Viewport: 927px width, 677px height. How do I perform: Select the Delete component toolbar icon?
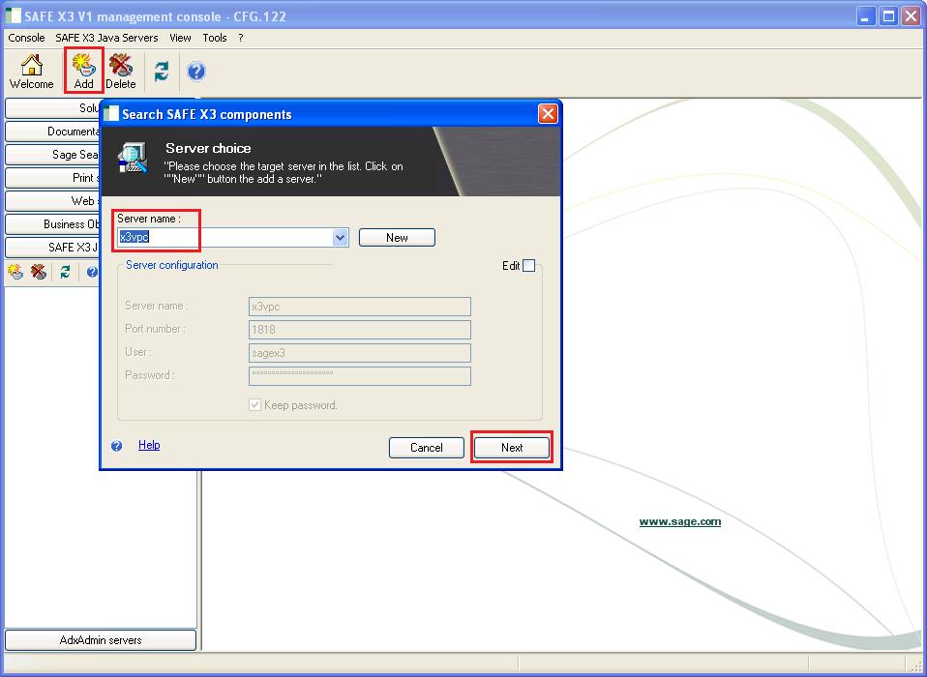[120, 68]
